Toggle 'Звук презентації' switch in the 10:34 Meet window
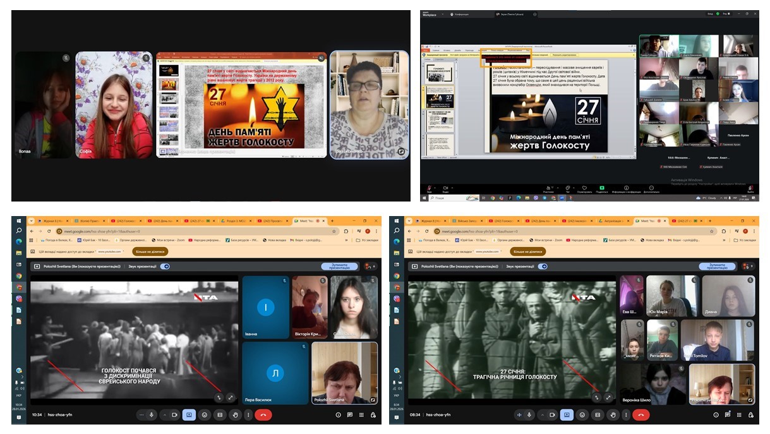This screenshot has width=770, height=434. click(165, 267)
